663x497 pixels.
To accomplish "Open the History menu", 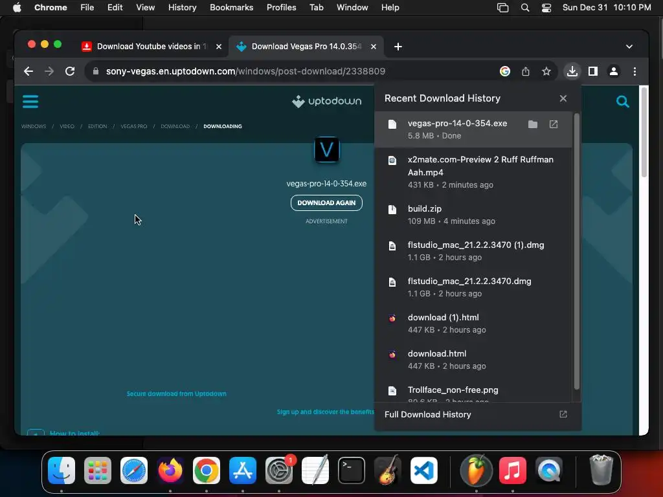I will (182, 8).
